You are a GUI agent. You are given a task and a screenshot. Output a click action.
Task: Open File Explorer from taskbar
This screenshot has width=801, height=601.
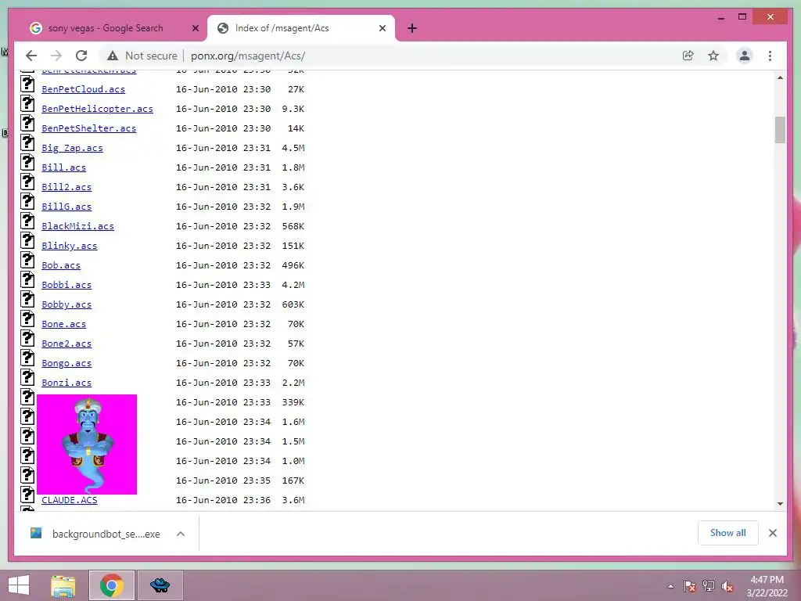[63, 585]
